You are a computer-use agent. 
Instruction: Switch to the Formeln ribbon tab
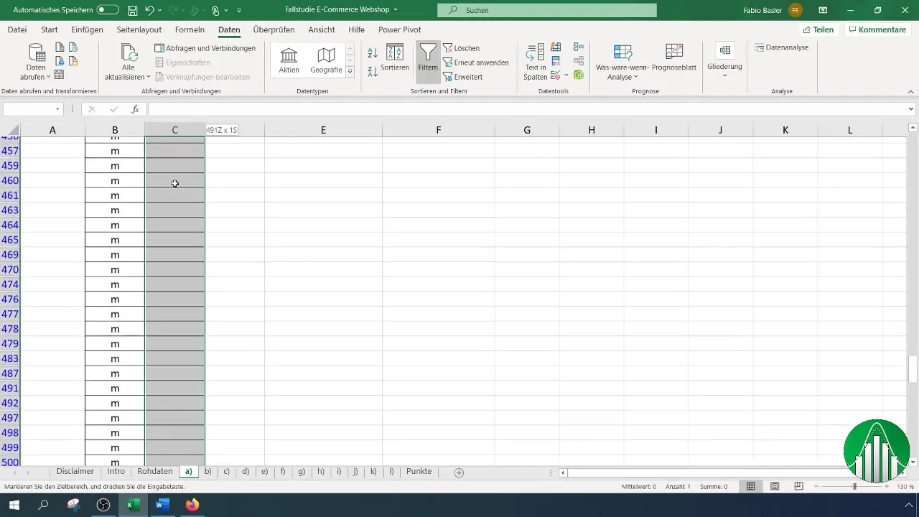click(190, 30)
